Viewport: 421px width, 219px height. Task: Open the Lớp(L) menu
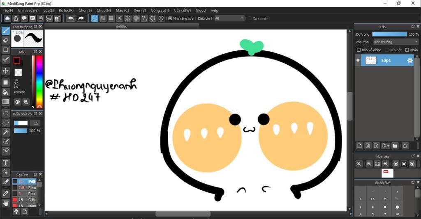49,10
